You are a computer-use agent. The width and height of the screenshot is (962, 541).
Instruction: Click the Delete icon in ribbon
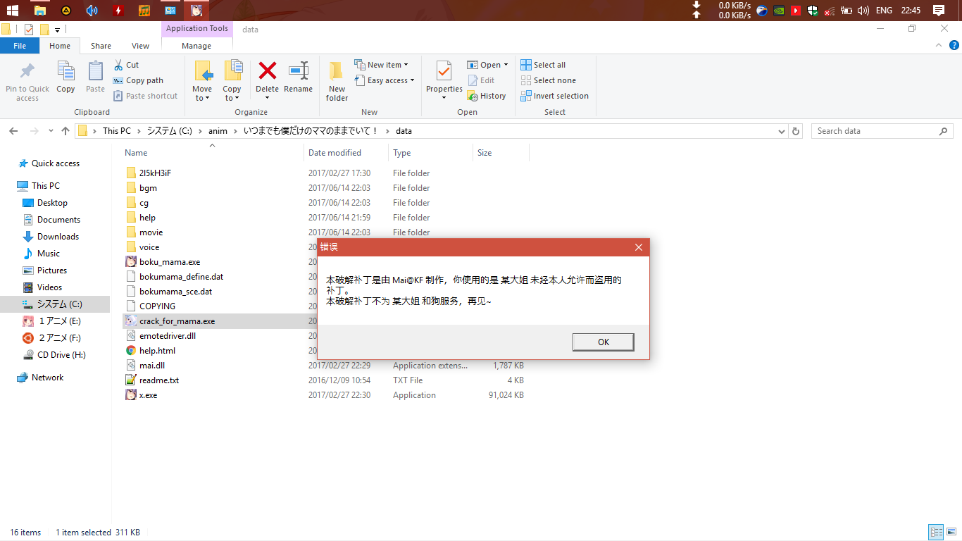coord(267,71)
